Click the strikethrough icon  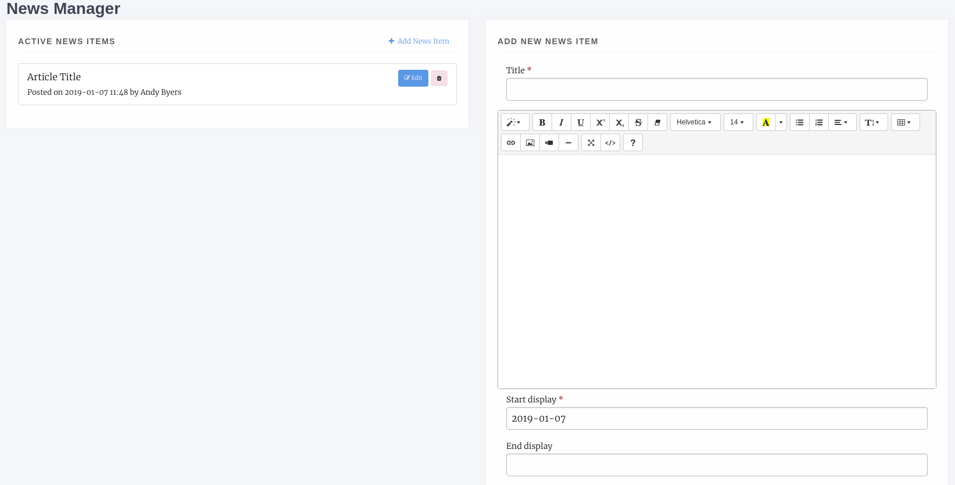[638, 122]
